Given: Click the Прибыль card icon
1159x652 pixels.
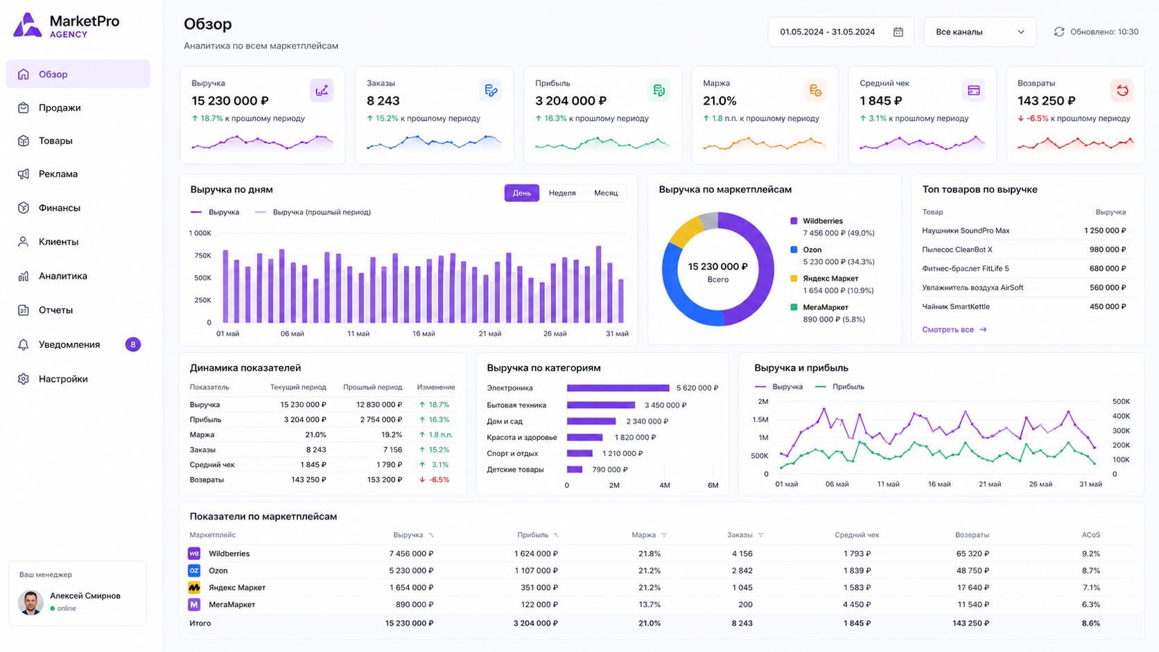Looking at the screenshot, I should point(659,91).
